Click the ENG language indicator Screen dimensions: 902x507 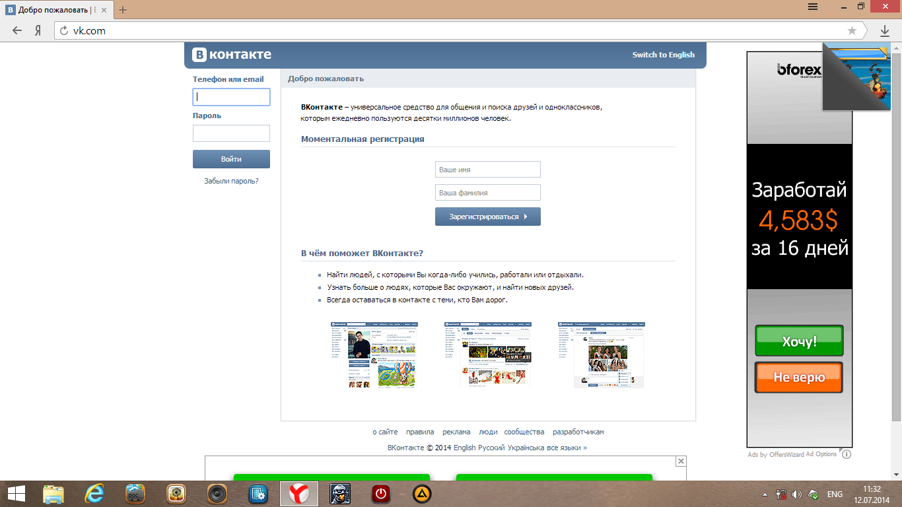click(x=835, y=494)
